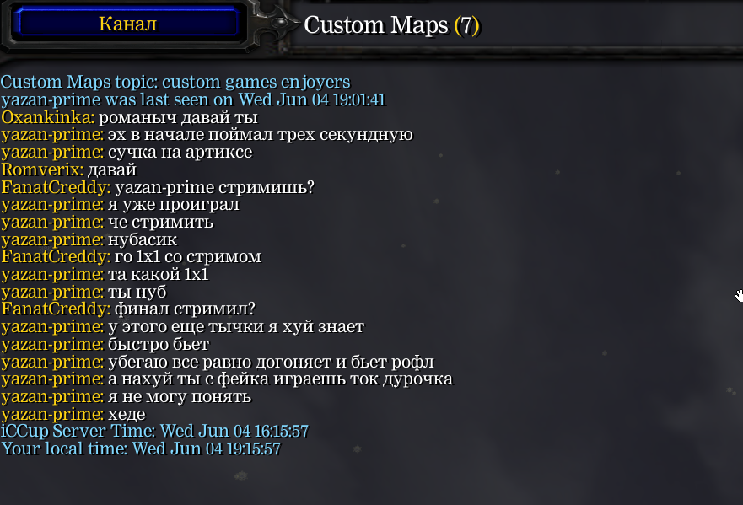Click the Oxankinka username
Viewport: 743px width, 505px height.
point(47,117)
